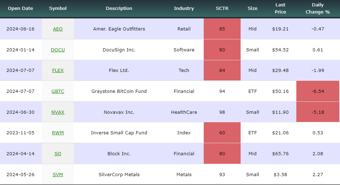Open the RWM symbol link
This screenshot has width=340, height=185.
pos(58,133)
